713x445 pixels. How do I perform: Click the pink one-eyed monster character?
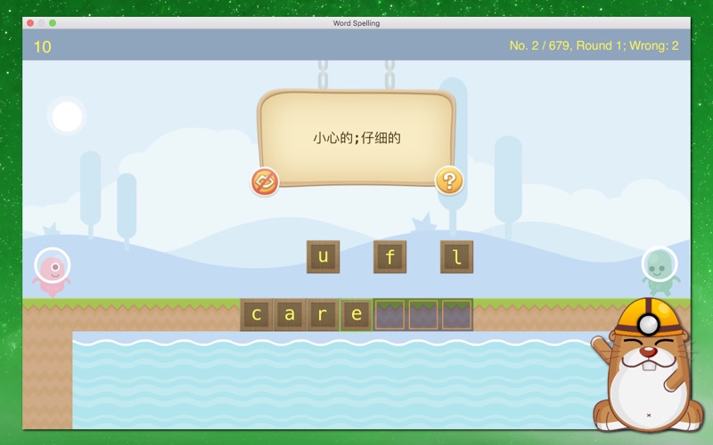52,272
